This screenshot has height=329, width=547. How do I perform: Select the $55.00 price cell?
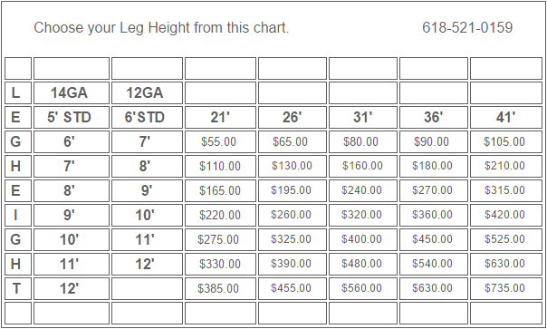click(x=220, y=141)
